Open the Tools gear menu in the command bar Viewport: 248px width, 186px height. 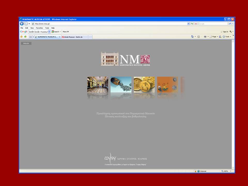pos(227,37)
